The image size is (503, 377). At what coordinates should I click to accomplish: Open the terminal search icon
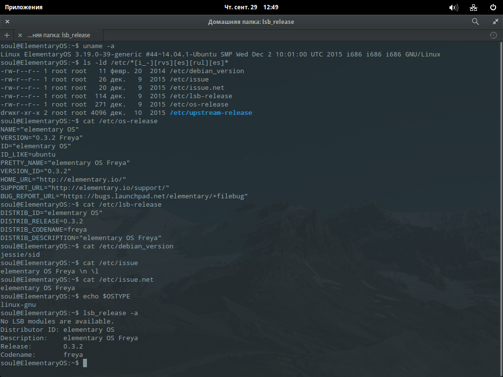[475, 22]
